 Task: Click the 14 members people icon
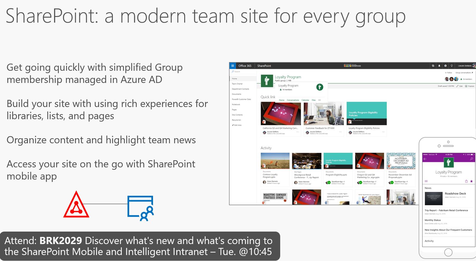tap(461, 79)
